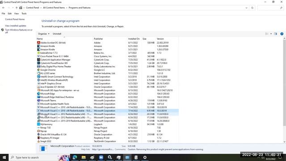
Task: Open Zoom from the taskbar
Action: [x=101, y=157]
